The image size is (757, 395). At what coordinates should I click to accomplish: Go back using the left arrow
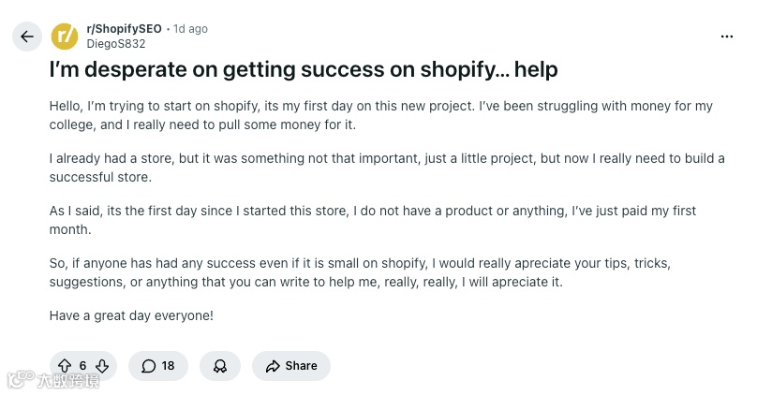click(x=27, y=37)
